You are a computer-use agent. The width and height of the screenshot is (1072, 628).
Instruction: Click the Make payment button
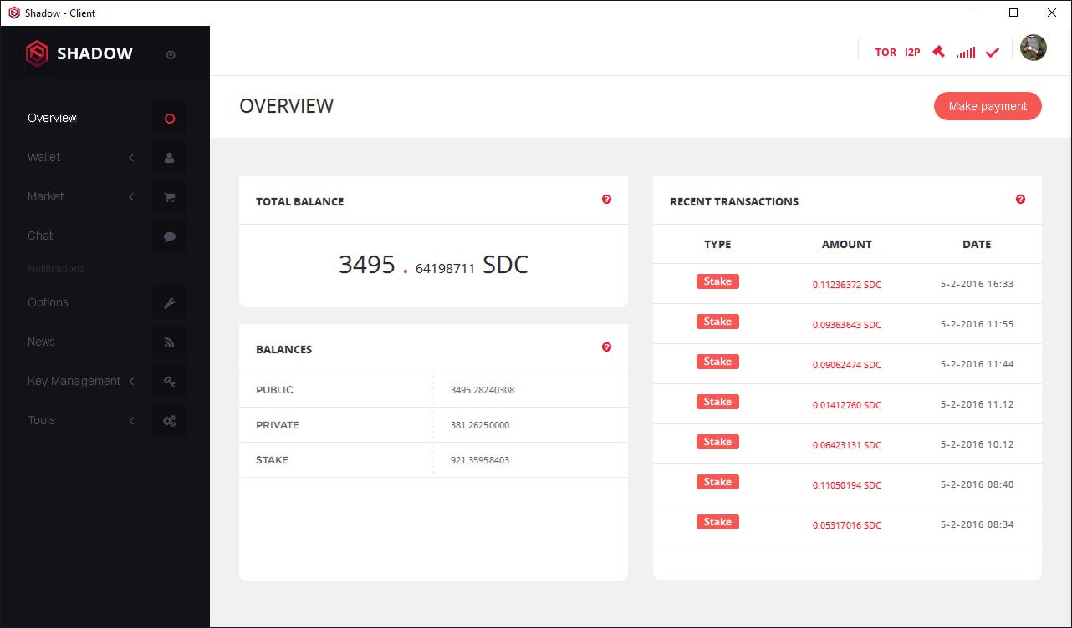coord(988,106)
